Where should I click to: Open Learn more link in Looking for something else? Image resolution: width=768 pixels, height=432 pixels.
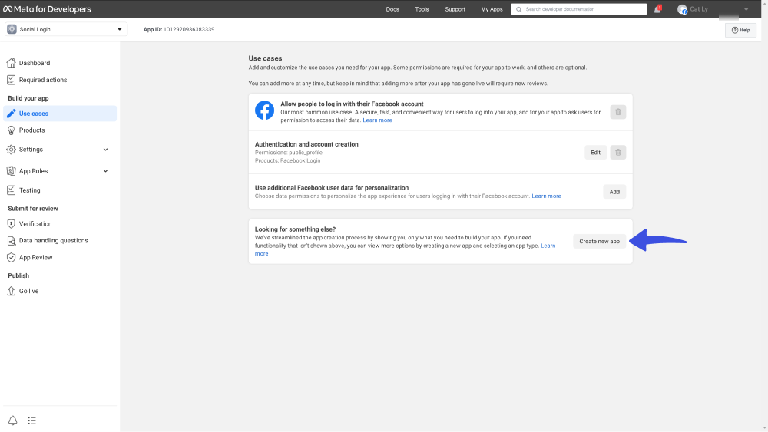(548, 246)
